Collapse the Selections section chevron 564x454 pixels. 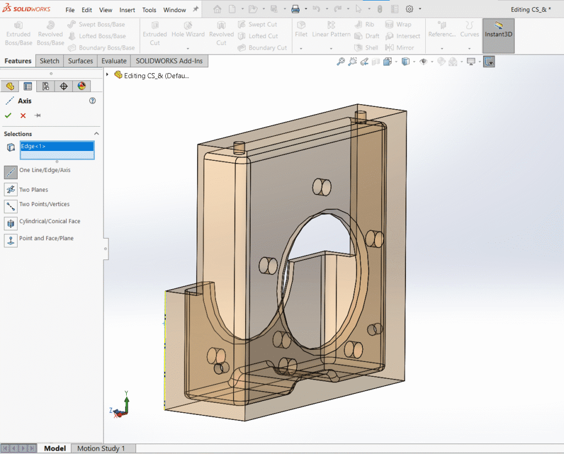pos(96,134)
